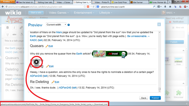Open ADFan240 user link dated 12:06

tap(36, 76)
